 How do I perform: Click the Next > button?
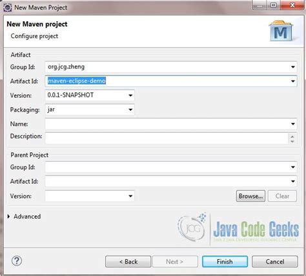tap(175, 262)
